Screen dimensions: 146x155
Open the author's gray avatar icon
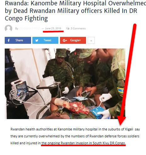click(8, 28)
